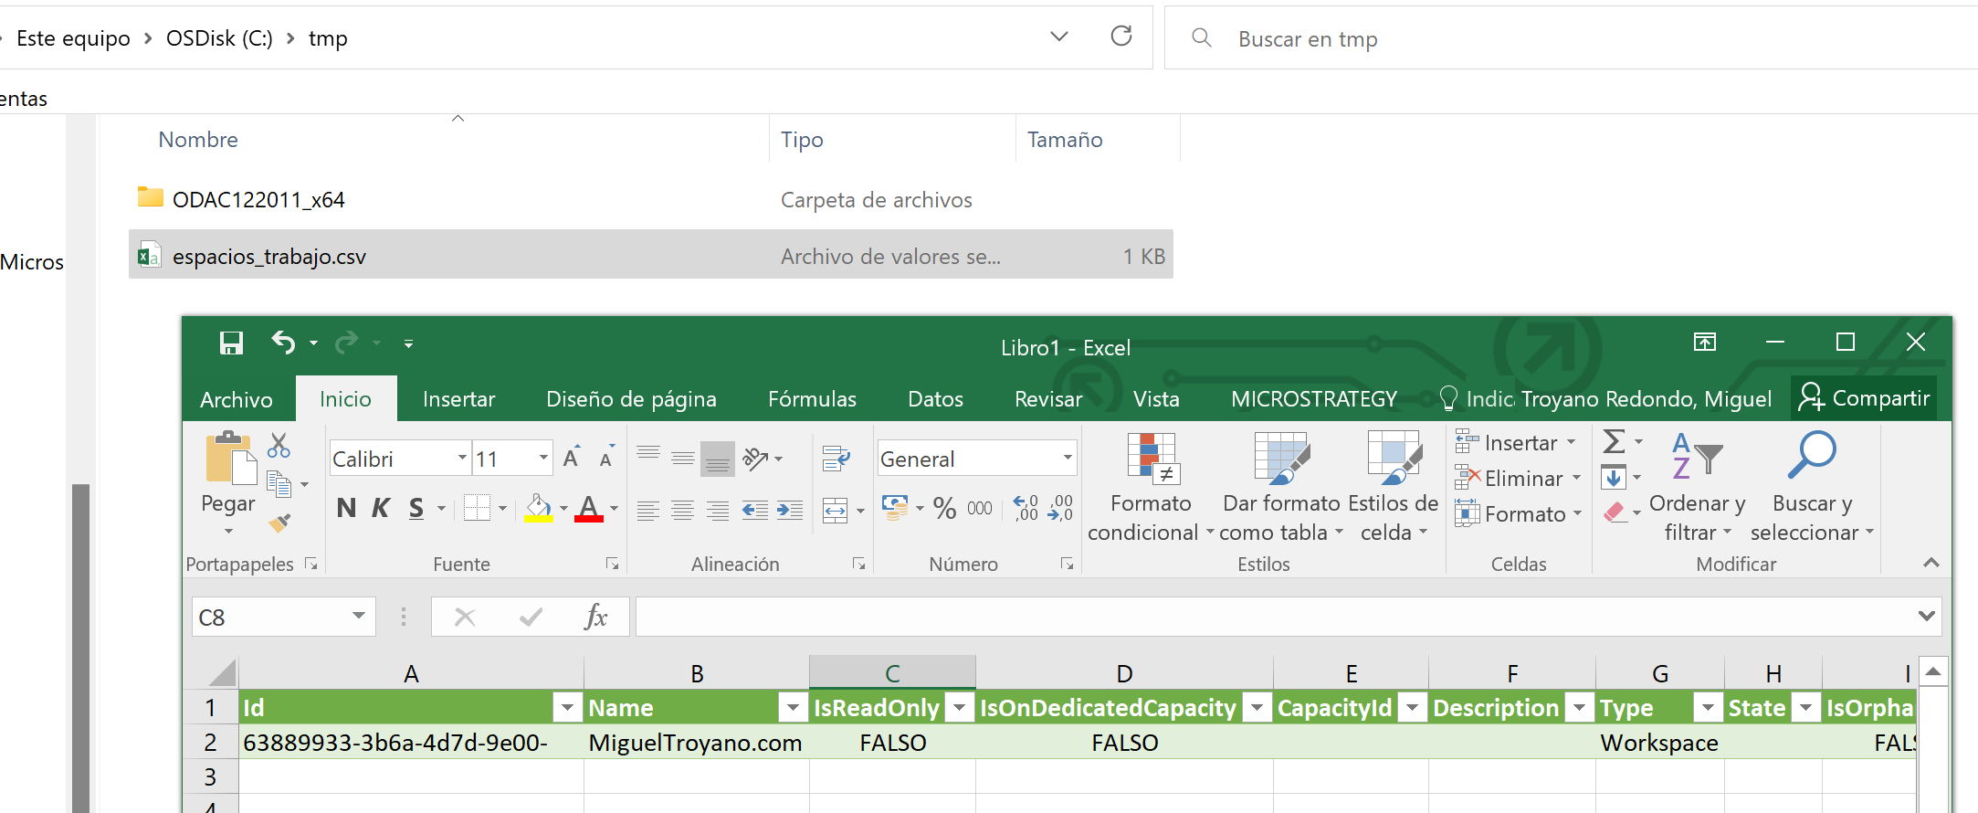The image size is (1978, 813).
Task: Click the wrap text icon
Action: [x=836, y=458]
